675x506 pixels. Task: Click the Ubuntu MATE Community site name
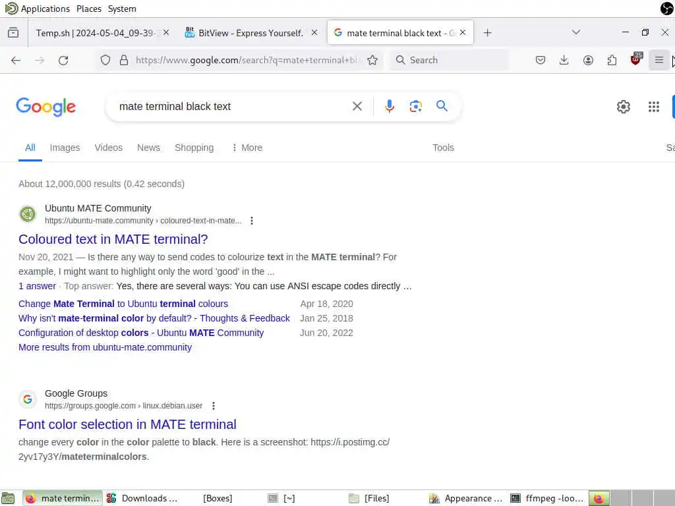point(98,208)
